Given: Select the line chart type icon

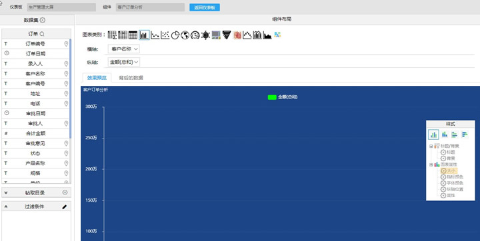Looking at the screenshot, I should click(155, 35).
